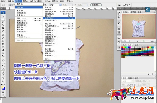This screenshot has height=103, width=157.
Task: Open the 滤镜 menu in menu bar
Action: (x=40, y=1)
